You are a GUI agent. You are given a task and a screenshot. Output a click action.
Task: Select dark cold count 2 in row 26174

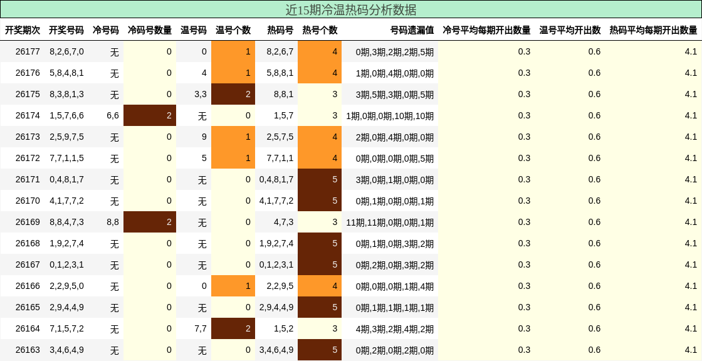click(150, 115)
